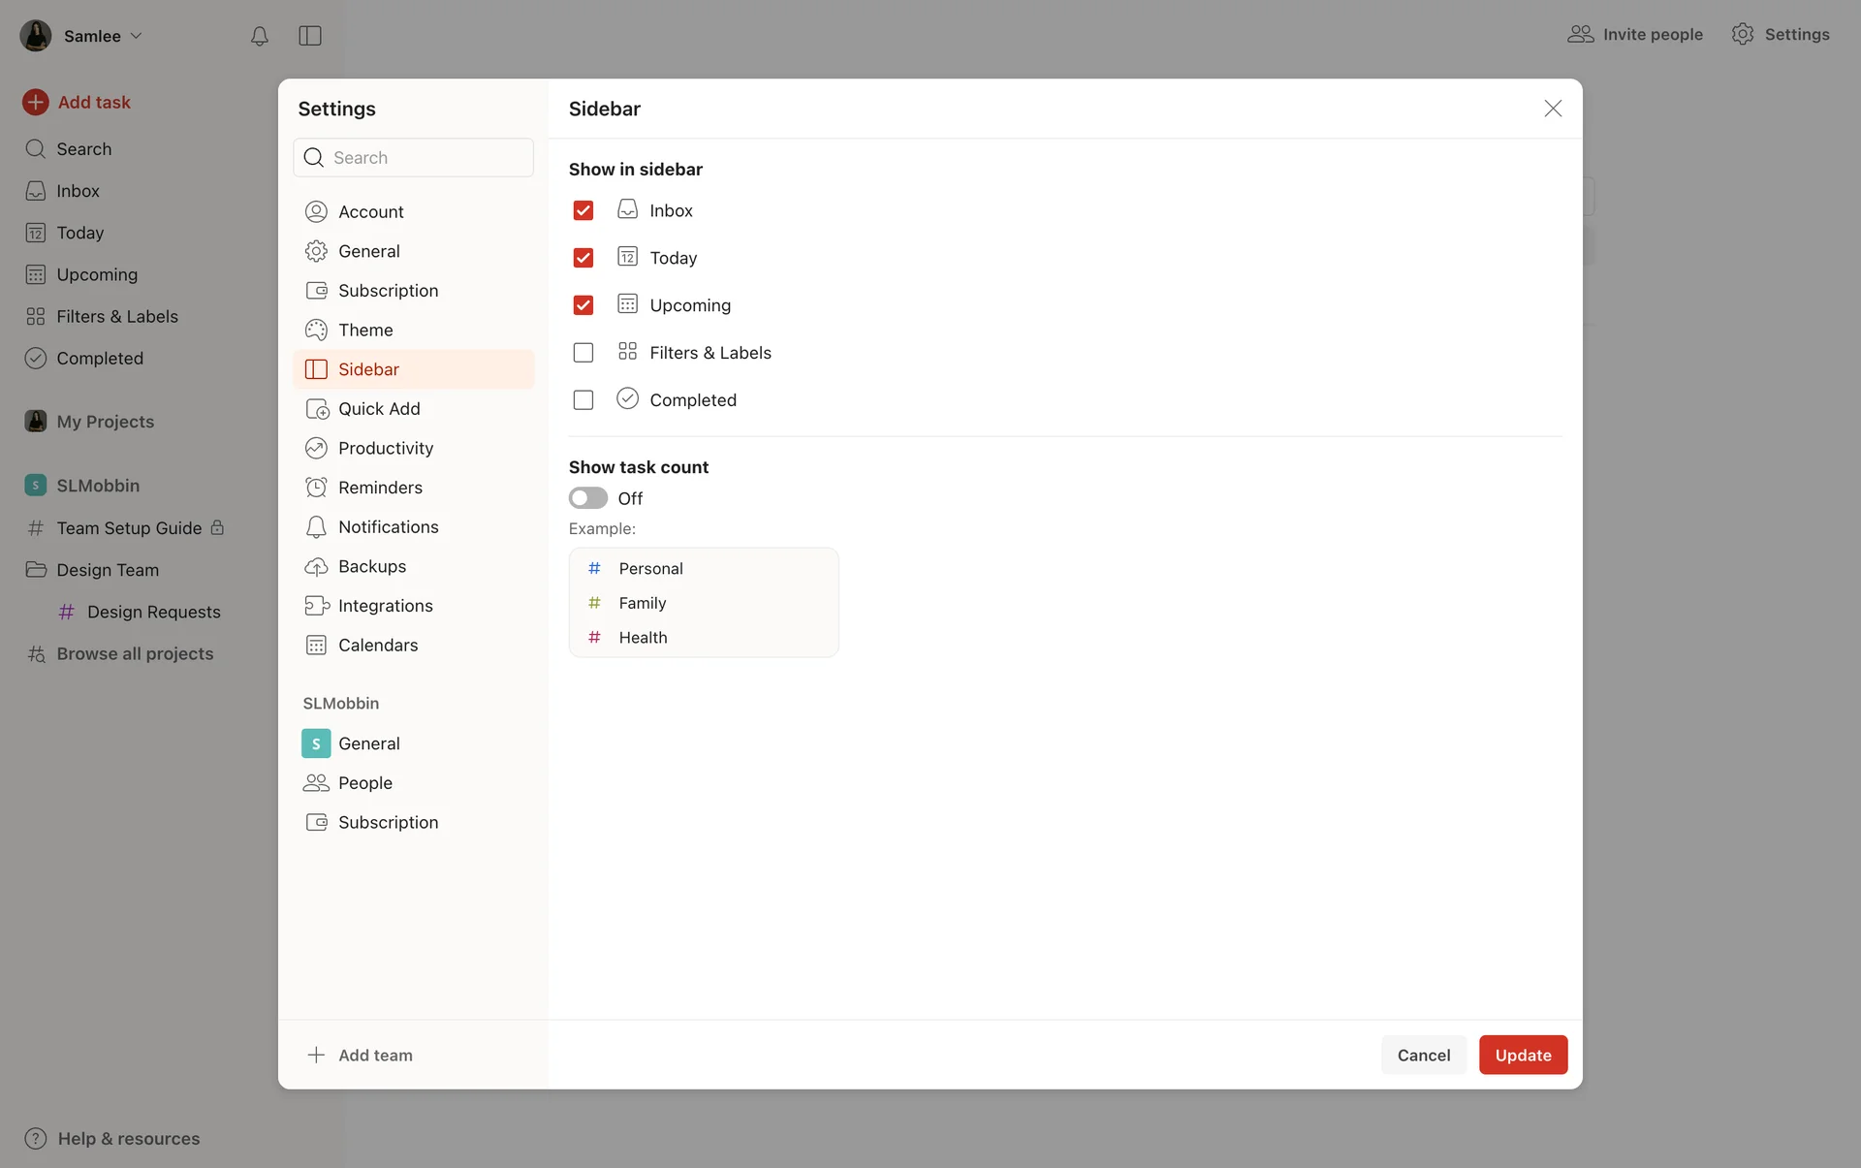1861x1168 pixels.
Task: Click the notifications bell icon
Action: pos(259,36)
